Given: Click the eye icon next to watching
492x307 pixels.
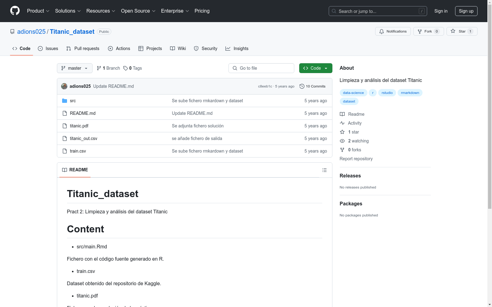Looking at the screenshot, I should 342,141.
